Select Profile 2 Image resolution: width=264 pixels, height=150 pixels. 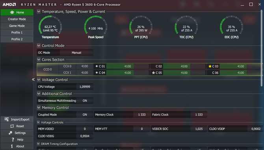[x=17, y=39]
